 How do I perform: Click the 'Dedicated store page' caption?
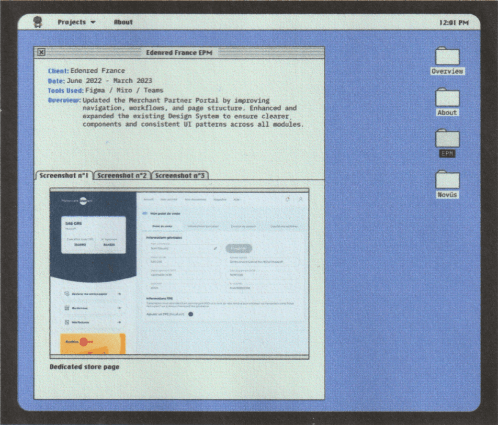pos(85,367)
